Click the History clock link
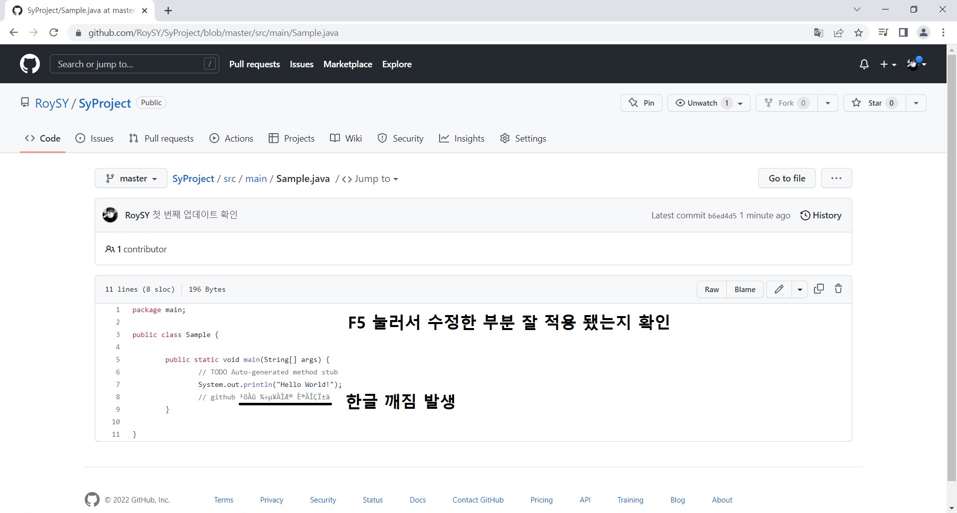Image resolution: width=957 pixels, height=513 pixels. [821, 215]
